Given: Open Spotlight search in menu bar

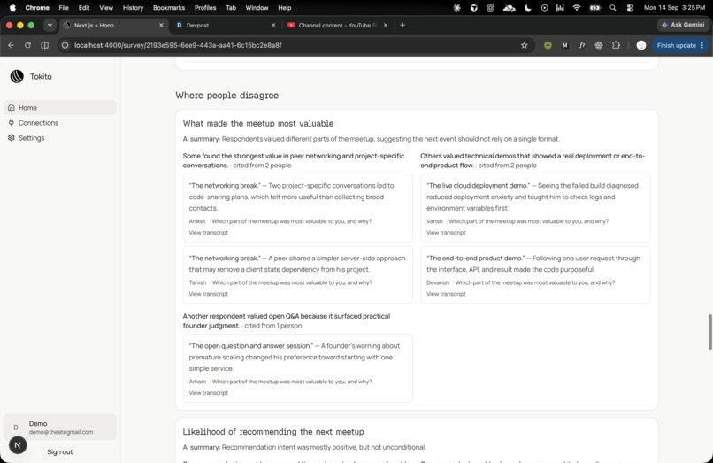Looking at the screenshot, I should click(x=613, y=7).
